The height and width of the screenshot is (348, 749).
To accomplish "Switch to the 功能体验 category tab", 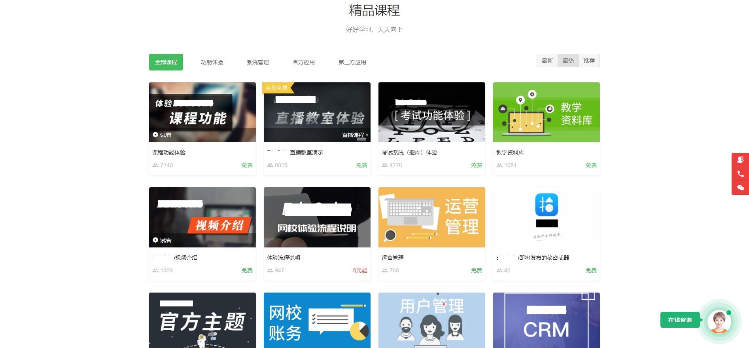I will click(212, 62).
